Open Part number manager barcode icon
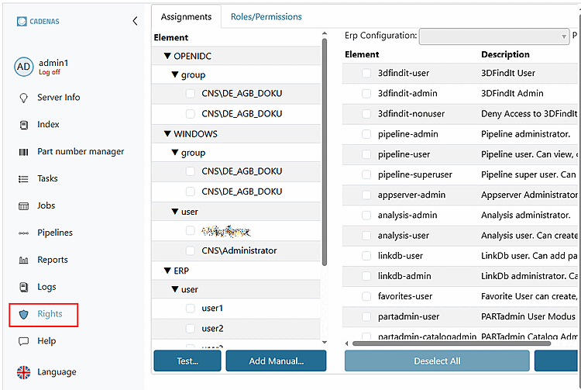This screenshot has width=581, height=390. (x=23, y=152)
